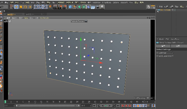Toggle position key recording

(134, 106)
